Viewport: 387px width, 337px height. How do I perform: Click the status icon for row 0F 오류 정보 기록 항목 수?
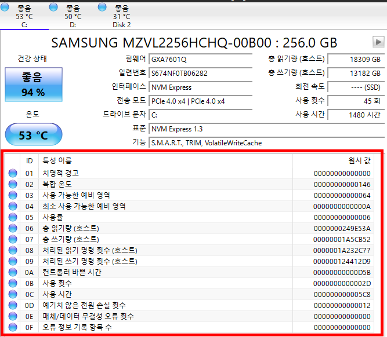point(13,327)
